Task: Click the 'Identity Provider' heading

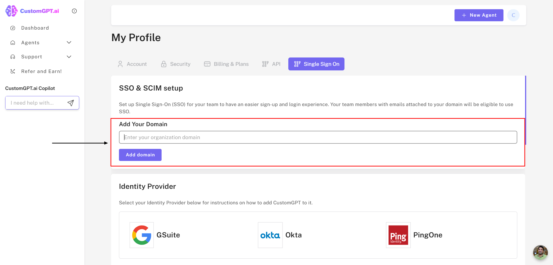Action: pyautogui.click(x=147, y=187)
